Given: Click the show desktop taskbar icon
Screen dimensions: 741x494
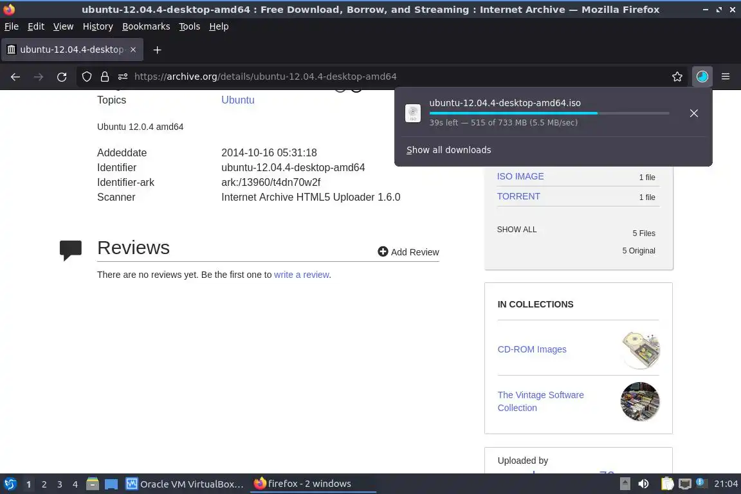Looking at the screenshot, I should (111, 484).
